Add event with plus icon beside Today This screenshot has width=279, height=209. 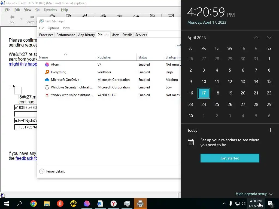270,130
